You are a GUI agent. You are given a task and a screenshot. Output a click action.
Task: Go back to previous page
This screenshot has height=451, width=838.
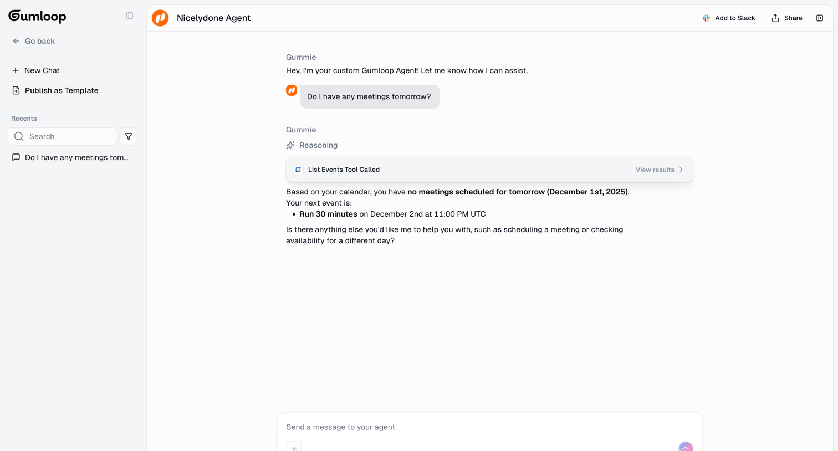(x=33, y=41)
